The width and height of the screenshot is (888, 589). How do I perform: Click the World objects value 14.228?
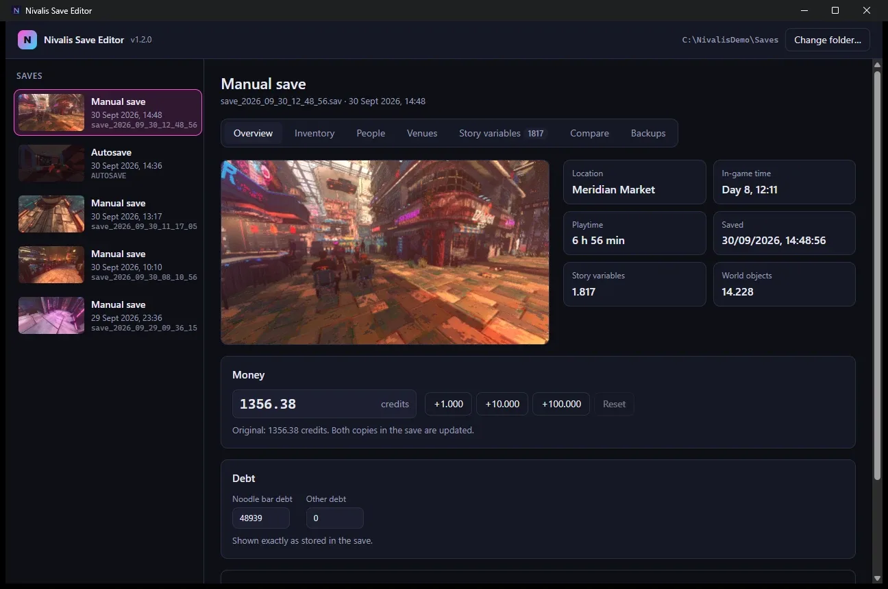[739, 291]
